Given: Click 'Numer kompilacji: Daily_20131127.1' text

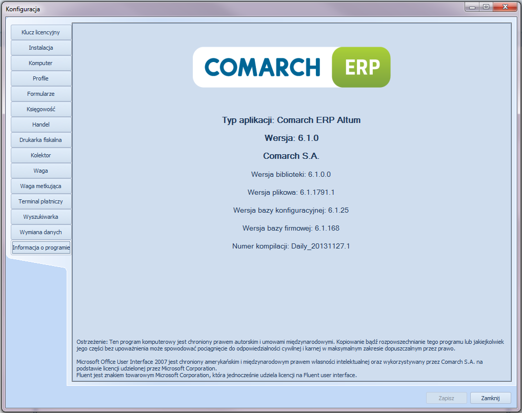Looking at the screenshot, I should pyautogui.click(x=291, y=246).
